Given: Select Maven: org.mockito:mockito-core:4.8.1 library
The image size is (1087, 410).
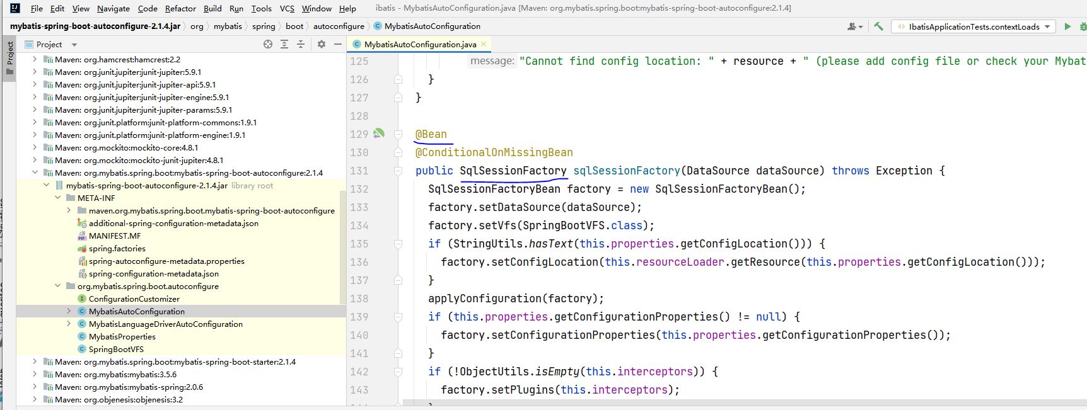Looking at the screenshot, I should click(x=127, y=147).
